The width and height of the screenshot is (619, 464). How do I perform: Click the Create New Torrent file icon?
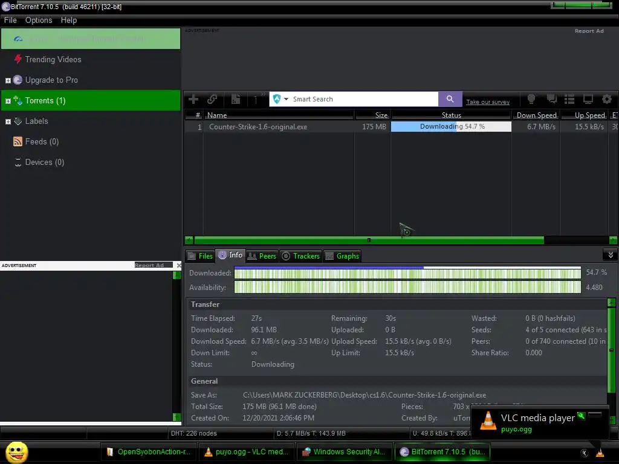point(236,99)
